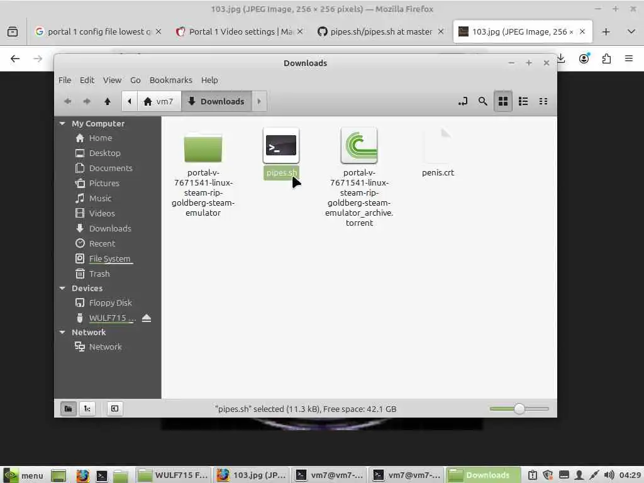This screenshot has height=483, width=644.
Task: Open Downloads in sidebar
Action: 110,228
